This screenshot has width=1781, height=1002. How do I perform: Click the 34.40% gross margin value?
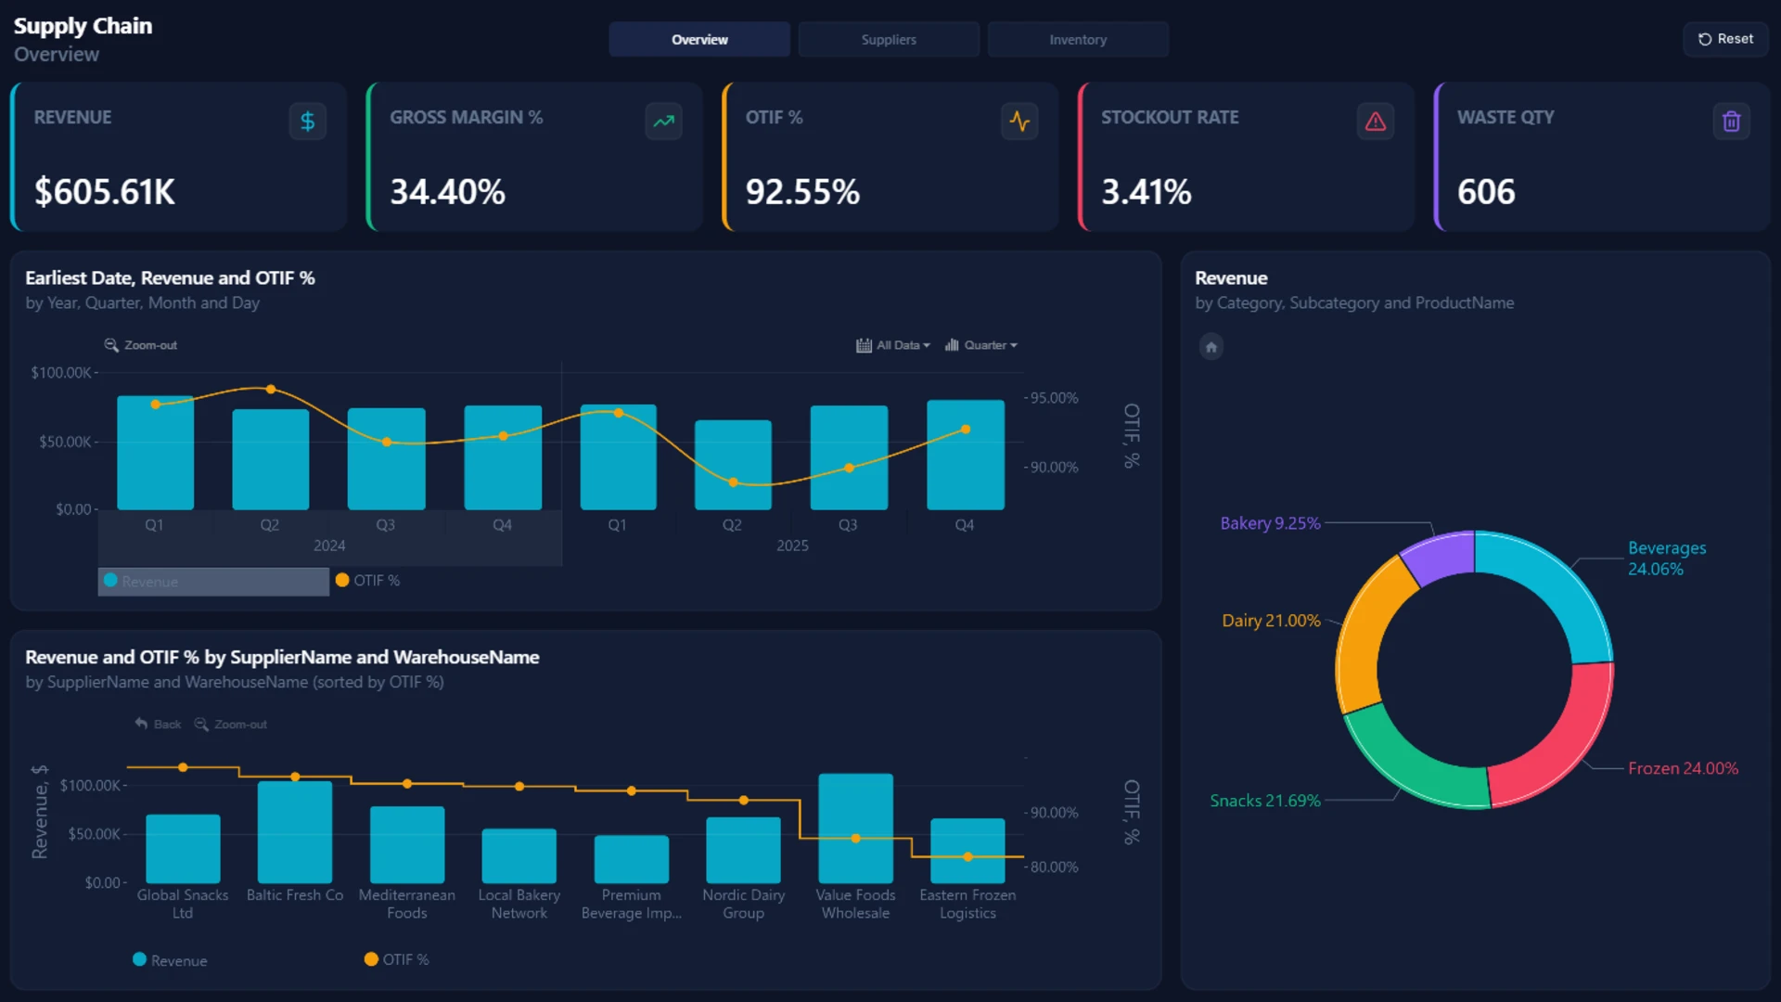(x=447, y=192)
